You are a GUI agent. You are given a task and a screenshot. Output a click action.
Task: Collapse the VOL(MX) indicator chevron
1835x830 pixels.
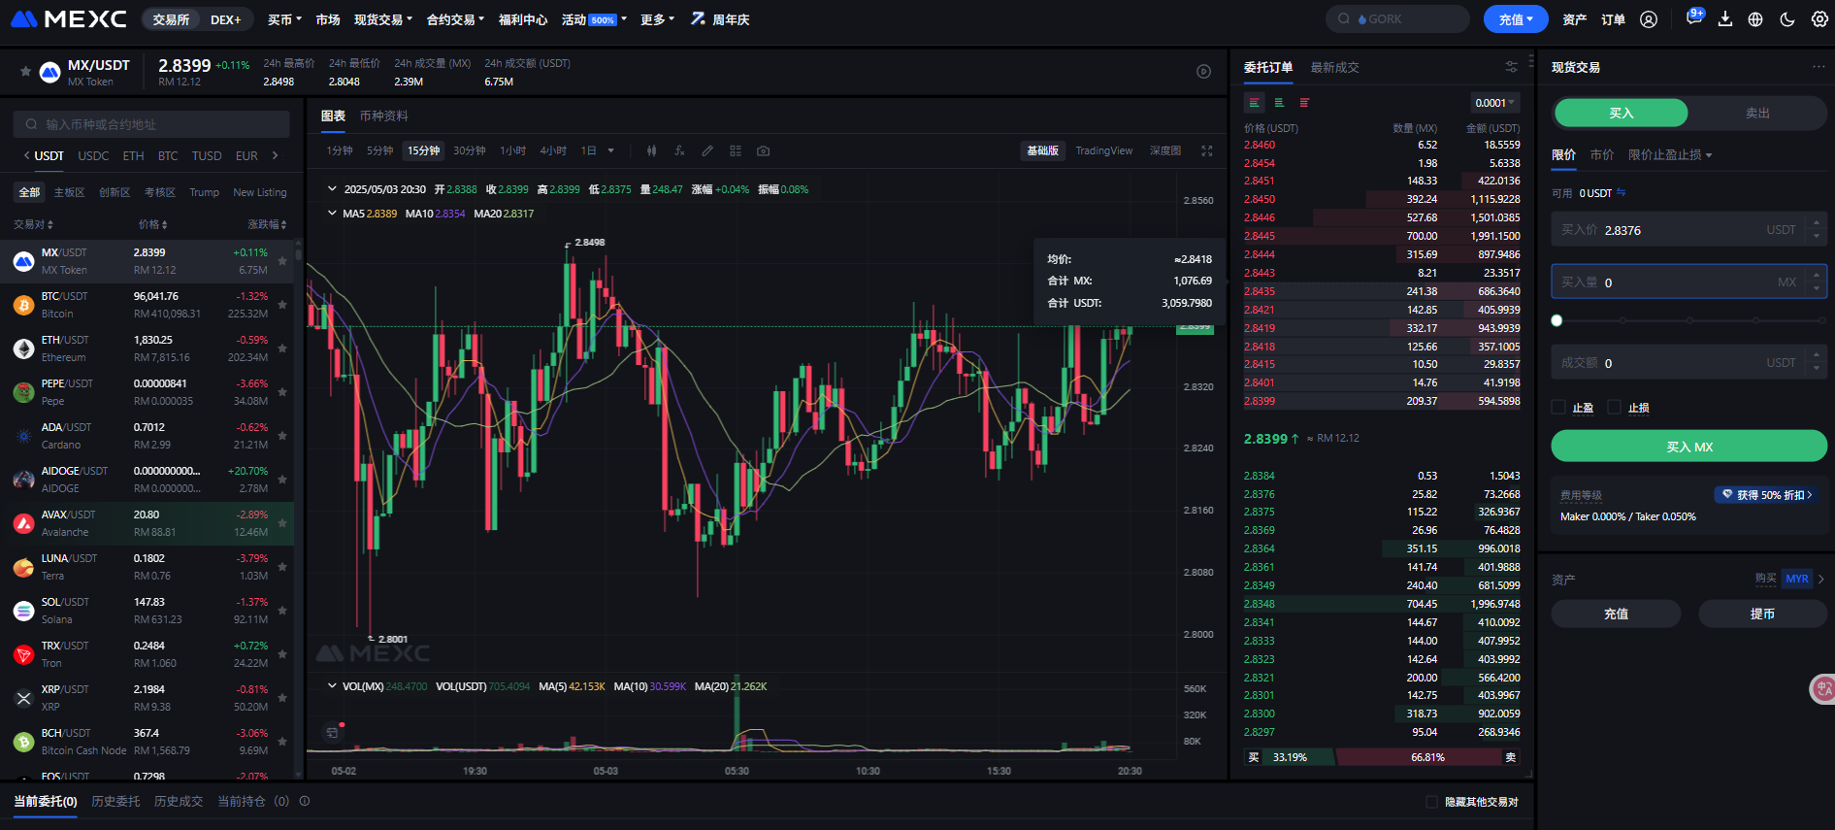tap(332, 686)
